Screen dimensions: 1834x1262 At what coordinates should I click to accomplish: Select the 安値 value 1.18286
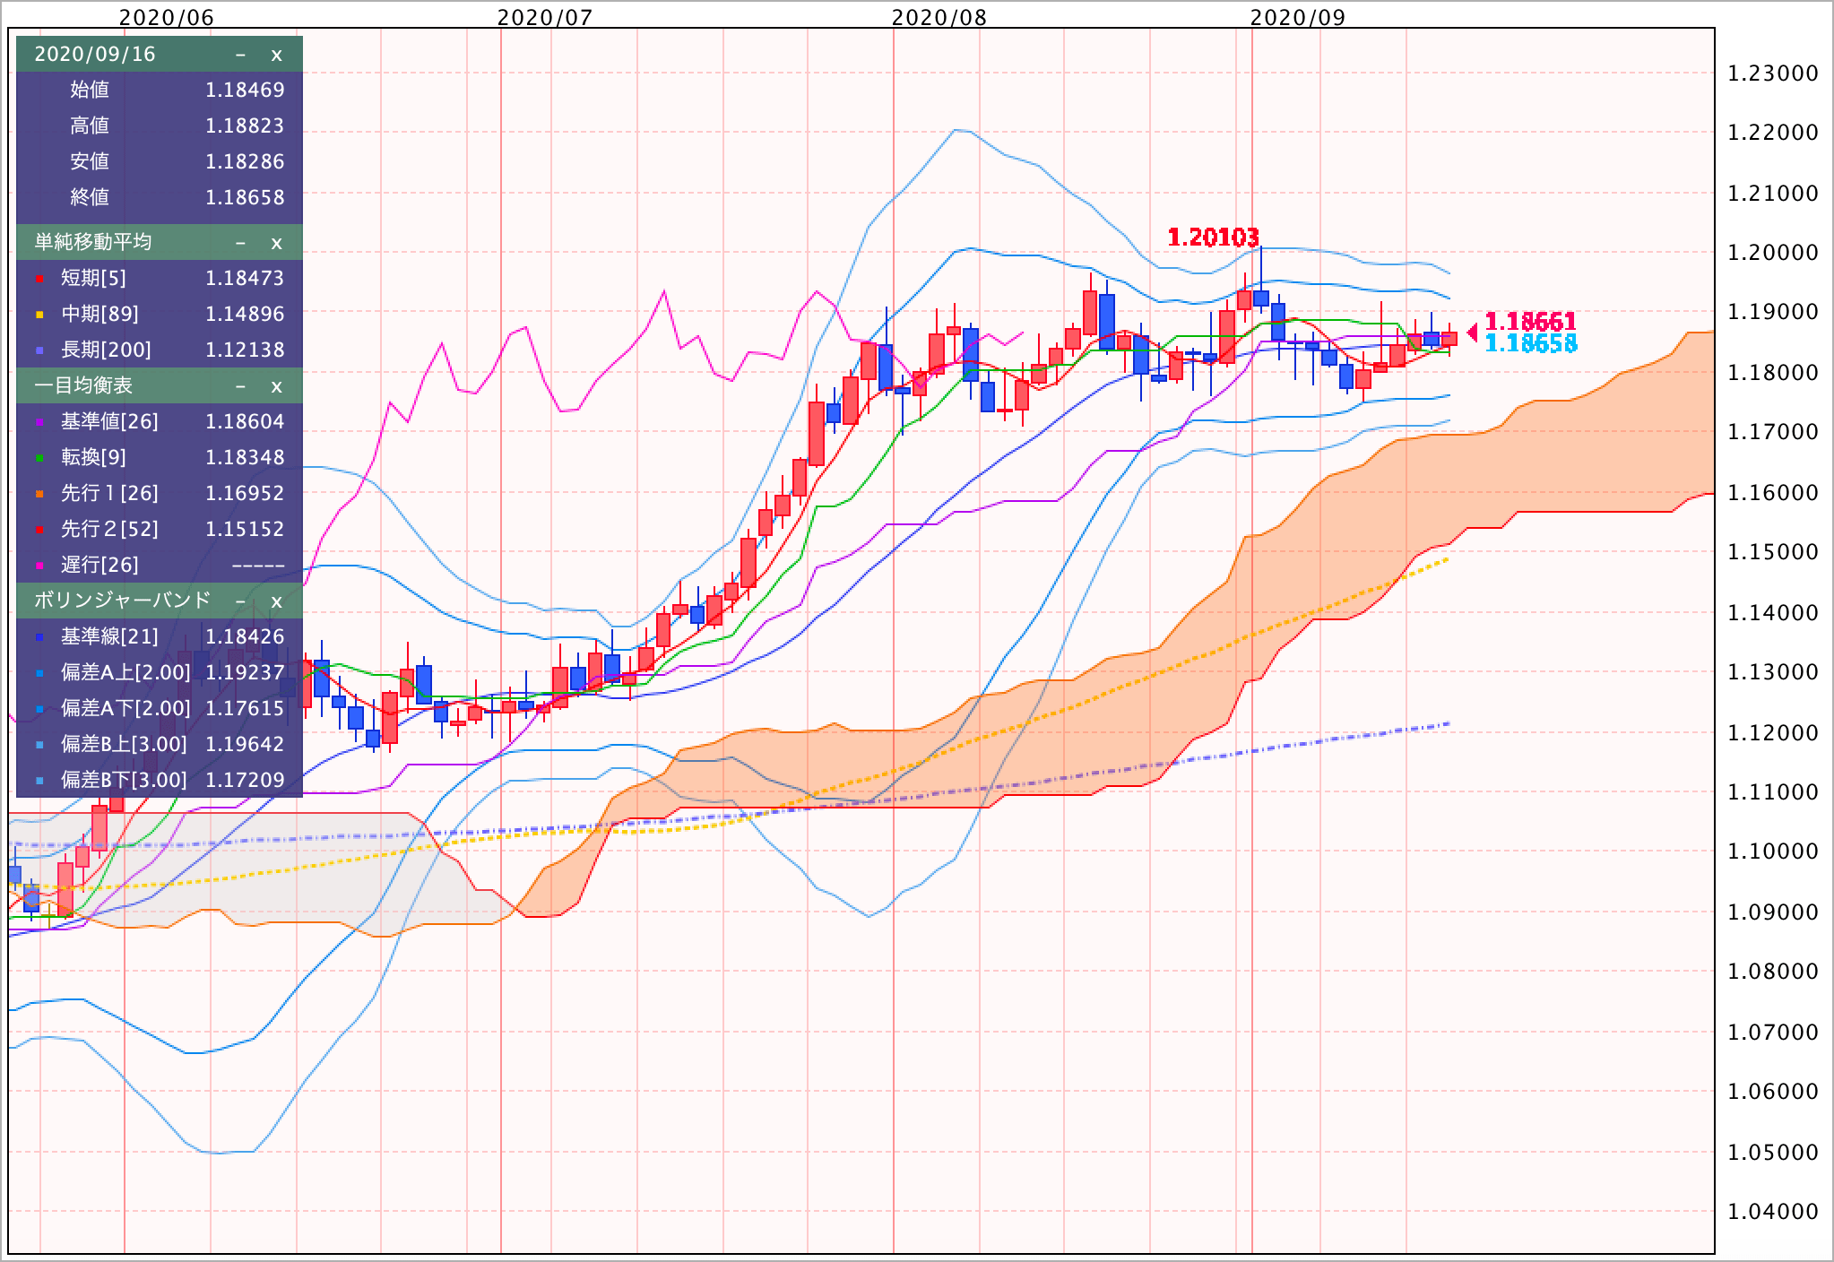[x=245, y=161]
